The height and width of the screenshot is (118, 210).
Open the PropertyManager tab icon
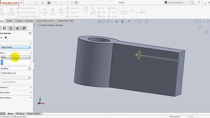tap(4, 29)
